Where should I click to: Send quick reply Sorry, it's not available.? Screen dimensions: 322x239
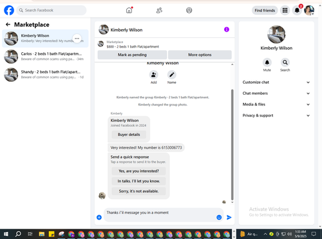[x=138, y=191]
